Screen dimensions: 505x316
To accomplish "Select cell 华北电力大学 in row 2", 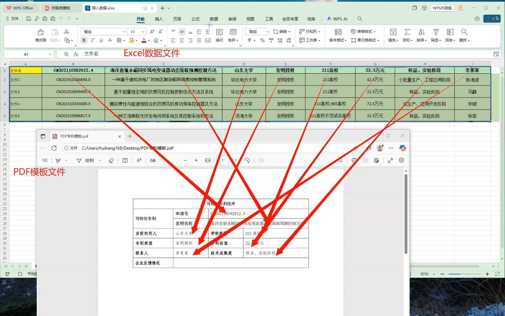I will click(x=244, y=80).
